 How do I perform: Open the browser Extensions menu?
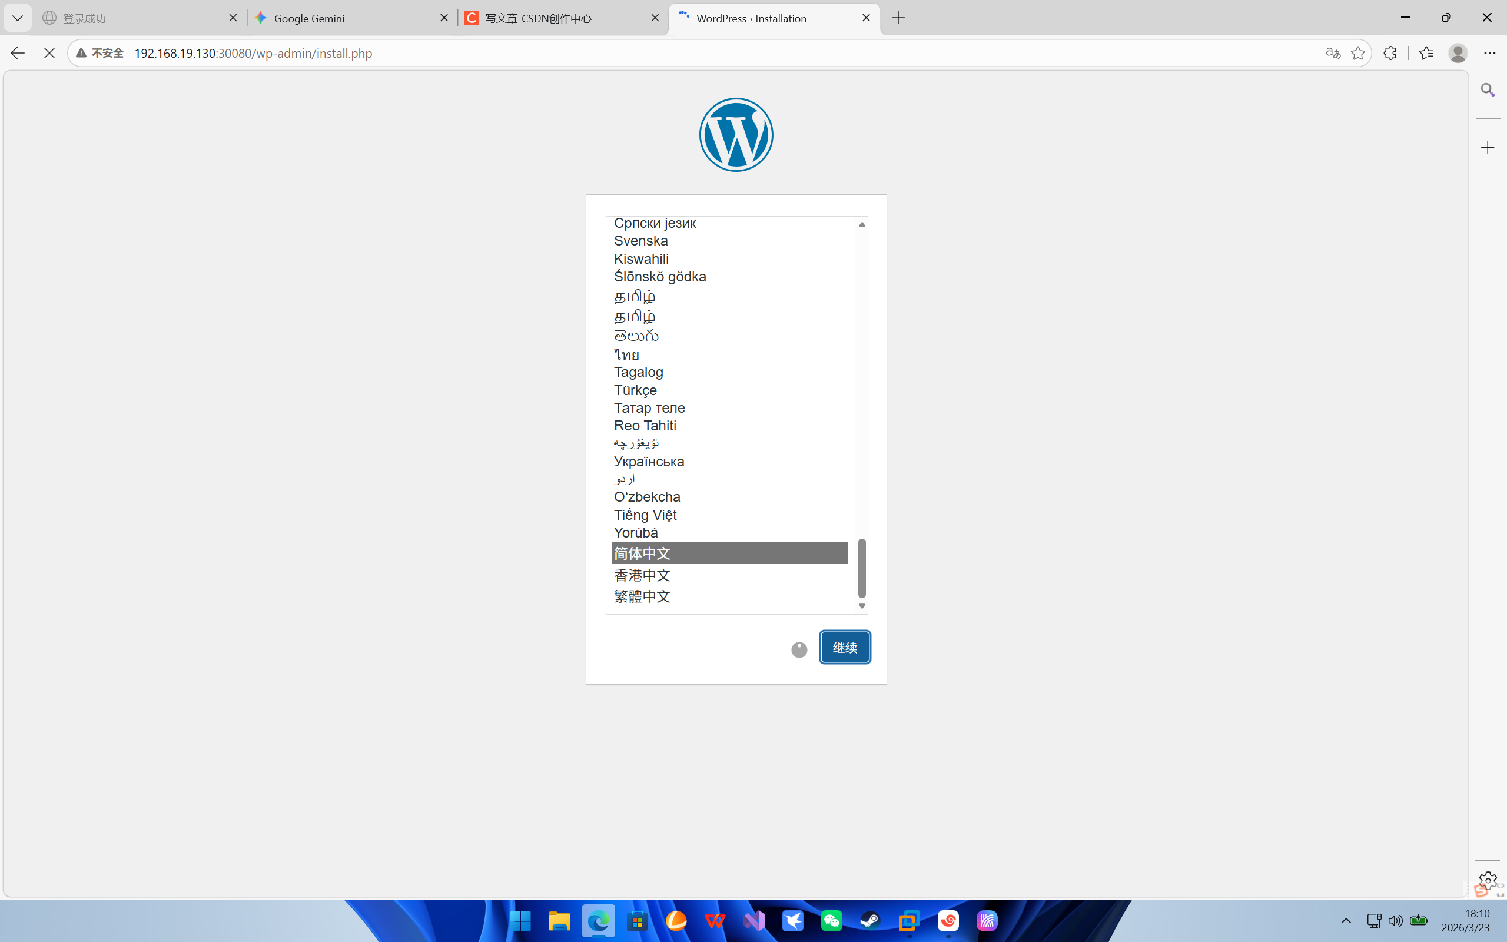pyautogui.click(x=1390, y=53)
